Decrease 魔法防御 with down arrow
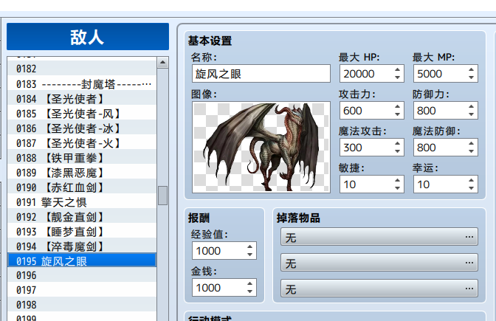Viewport: 496px width, 321px height. click(x=472, y=151)
